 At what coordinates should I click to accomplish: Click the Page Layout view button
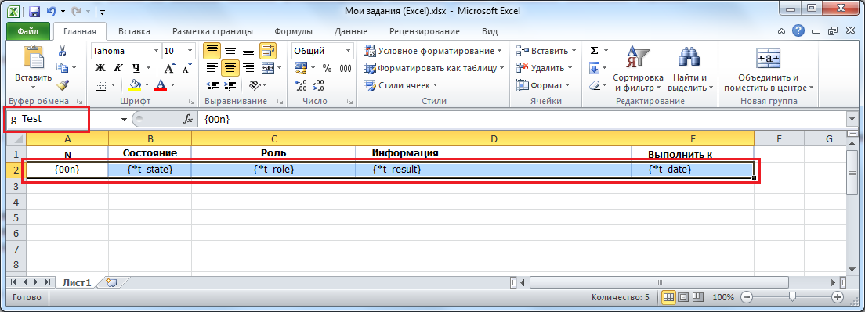(x=682, y=297)
